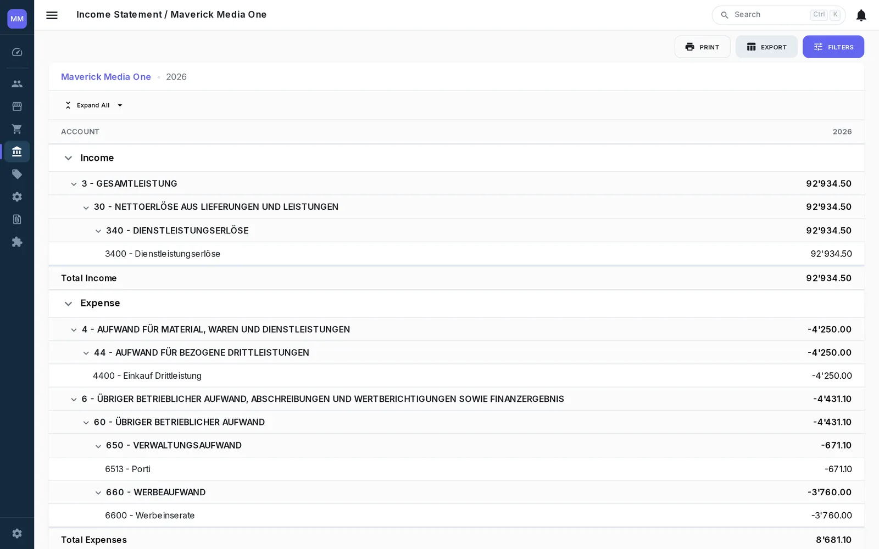
Task: Collapse the 660 - WERBEAUFWAND row
Action: click(x=98, y=492)
